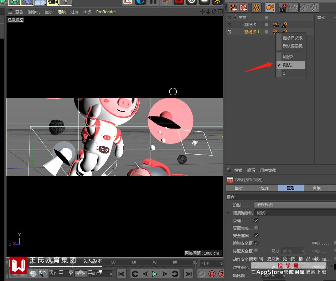
Task: Toggle the 新场次 take active dot
Action: point(267,25)
